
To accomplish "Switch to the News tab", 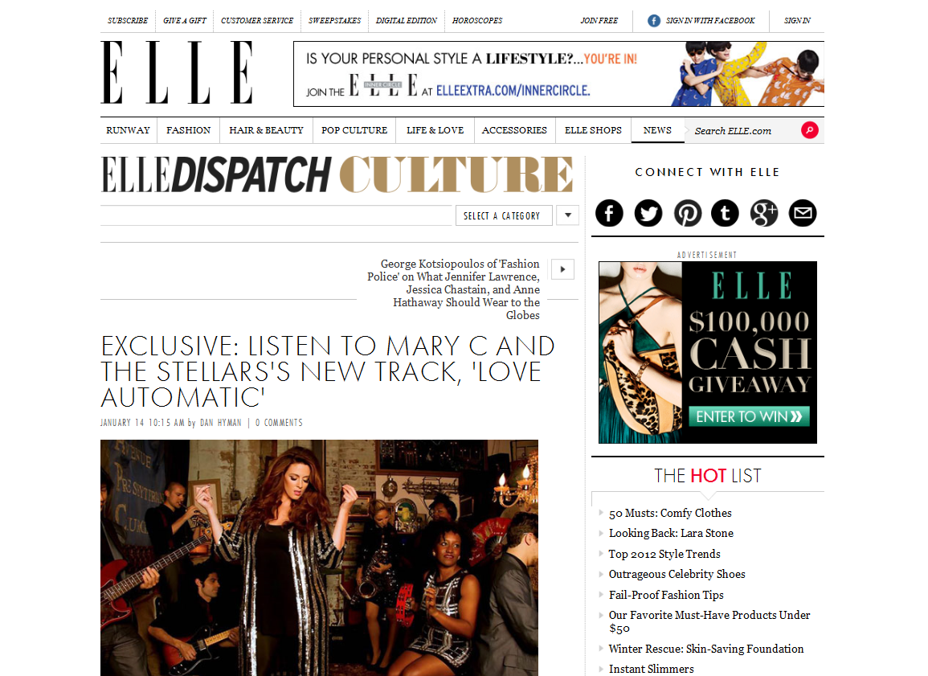I will [657, 130].
